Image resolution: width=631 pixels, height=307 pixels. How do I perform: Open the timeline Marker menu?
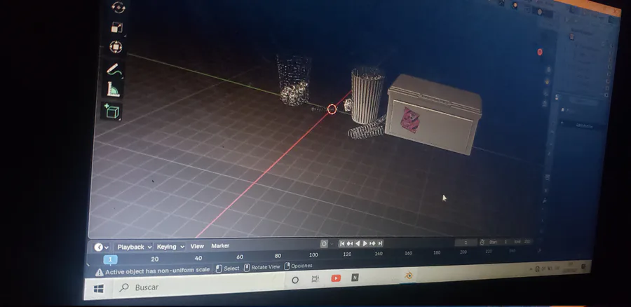tap(220, 246)
